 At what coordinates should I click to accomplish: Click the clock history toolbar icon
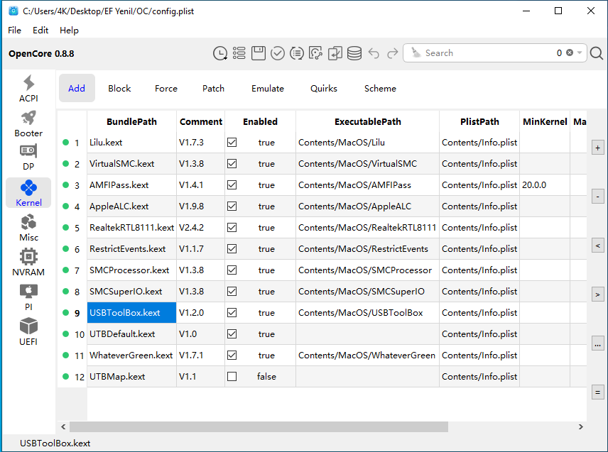click(220, 53)
